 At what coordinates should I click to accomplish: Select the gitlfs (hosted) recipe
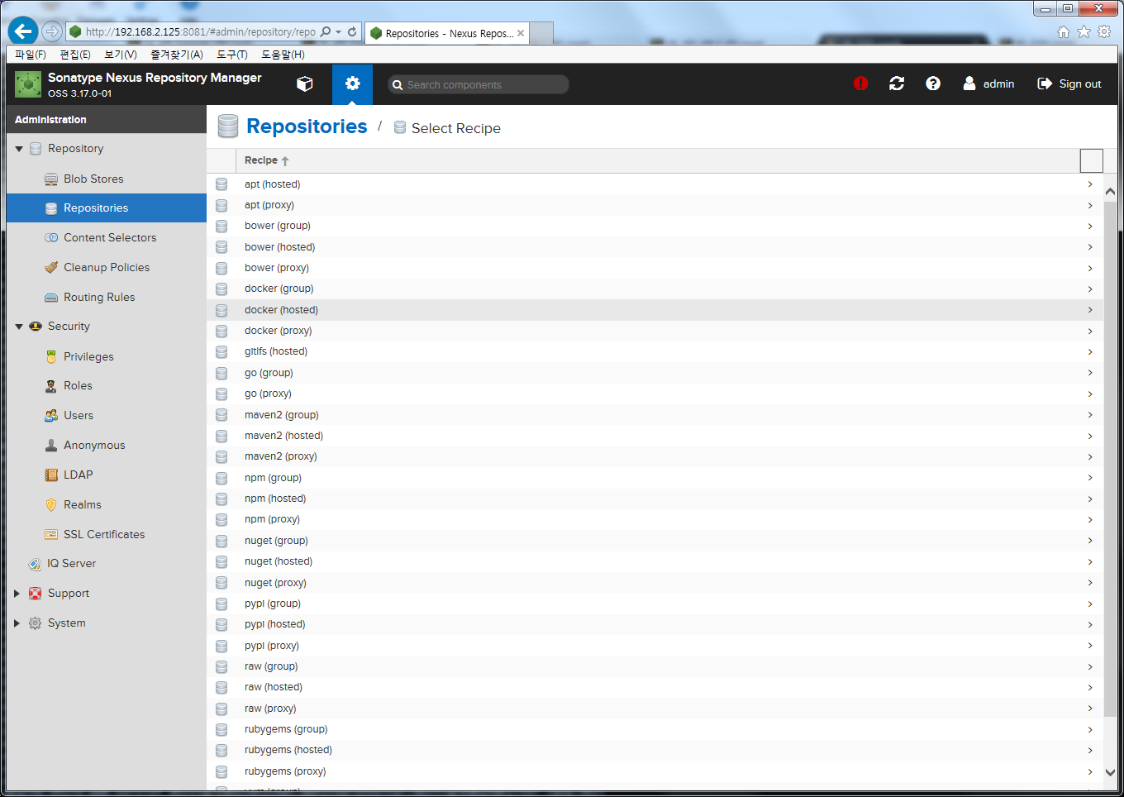tap(655, 351)
